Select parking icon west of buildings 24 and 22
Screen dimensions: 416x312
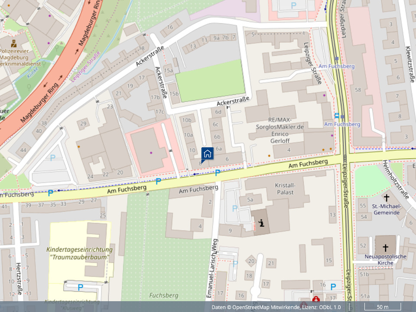(x=52, y=158)
